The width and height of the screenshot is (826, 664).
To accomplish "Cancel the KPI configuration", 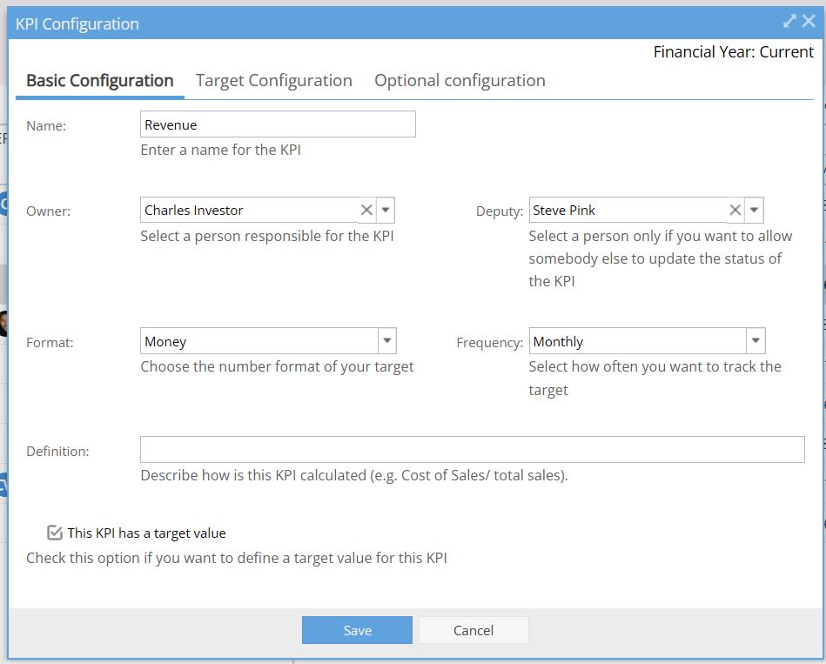I will [473, 630].
